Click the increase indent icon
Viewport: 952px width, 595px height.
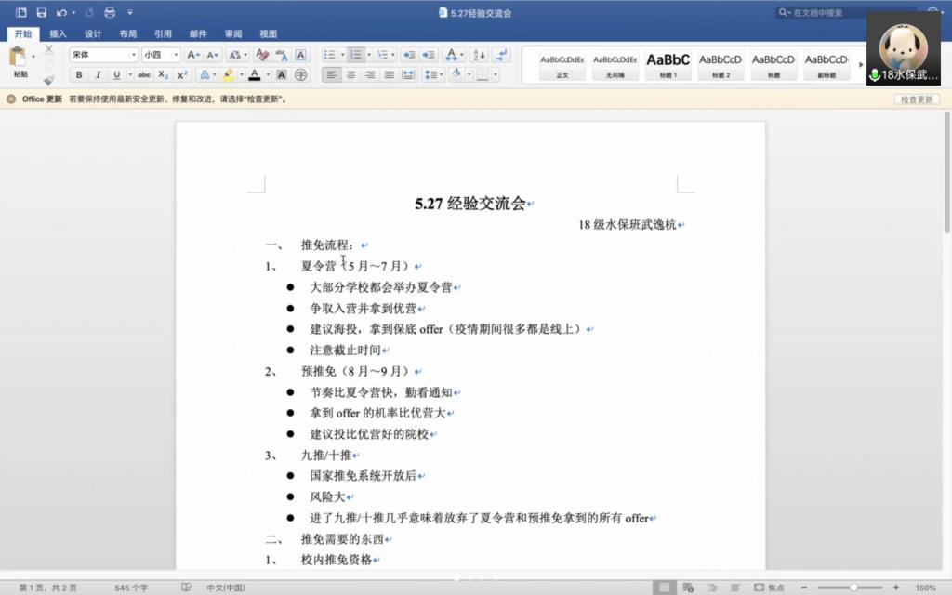(429, 55)
